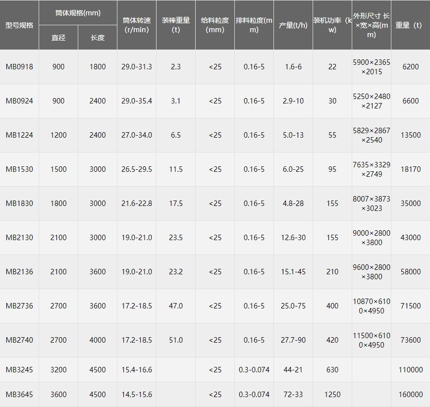Click the 长度 sub-header cell

click(x=98, y=38)
